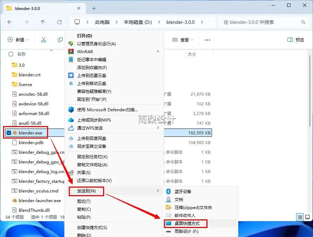Image resolution: width=313 pixels, height=237 pixels.
Task: Select the blender.pdb file
Action: (31, 143)
